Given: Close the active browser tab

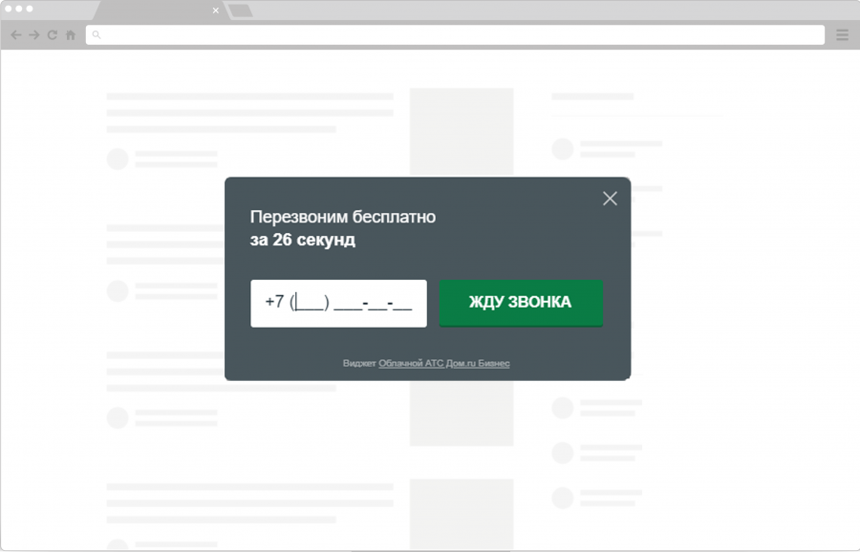Looking at the screenshot, I should click(215, 11).
